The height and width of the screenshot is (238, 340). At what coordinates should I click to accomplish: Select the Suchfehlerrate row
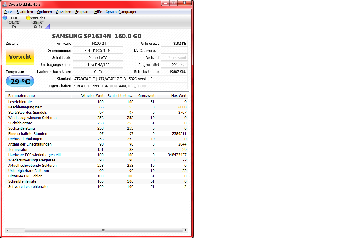tap(97, 123)
